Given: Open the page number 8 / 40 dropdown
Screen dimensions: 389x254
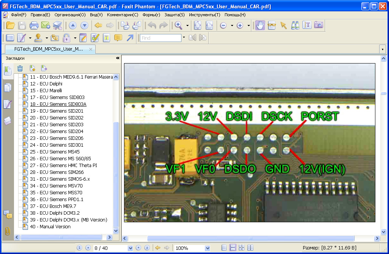Looking at the screenshot, I should click(x=130, y=248).
